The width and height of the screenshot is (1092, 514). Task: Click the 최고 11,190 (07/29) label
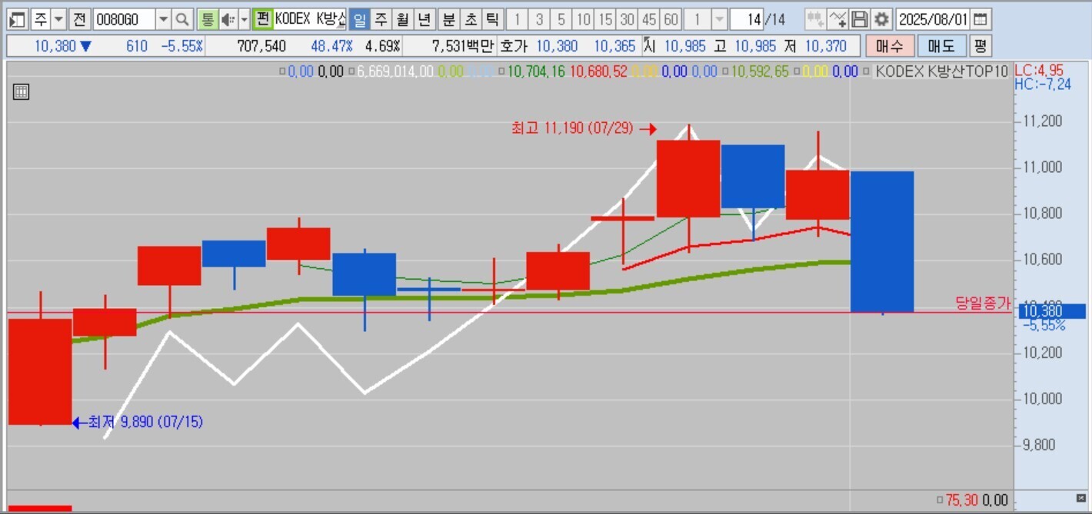click(572, 128)
